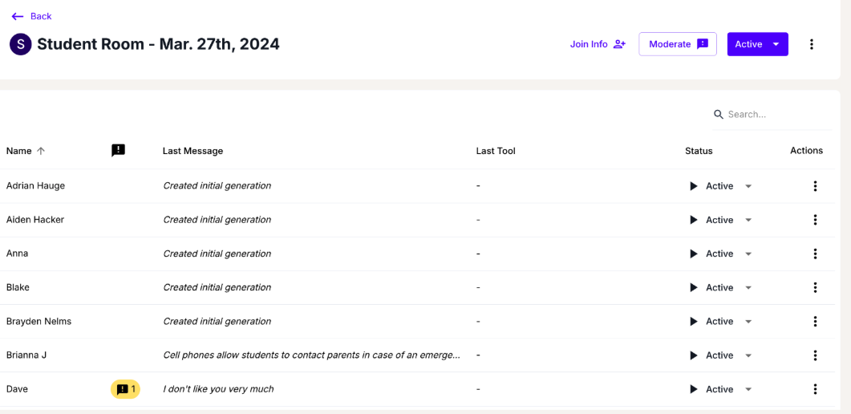Sort by the Name column header
This screenshot has height=414, width=851.
click(19, 151)
